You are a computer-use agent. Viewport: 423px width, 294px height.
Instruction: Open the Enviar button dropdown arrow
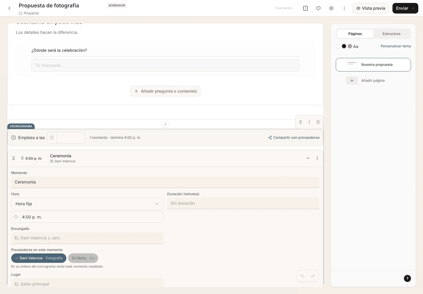[413, 8]
